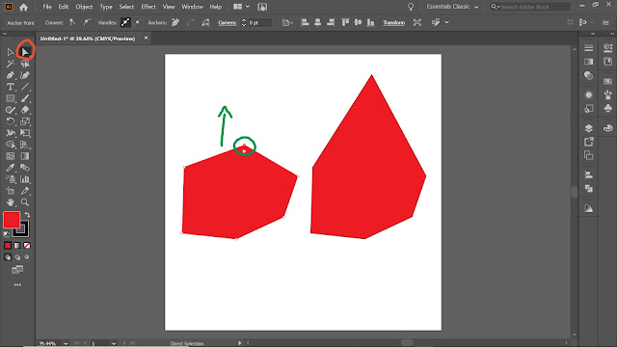Select the Rotate tool
617x347 pixels.
[x=11, y=121]
